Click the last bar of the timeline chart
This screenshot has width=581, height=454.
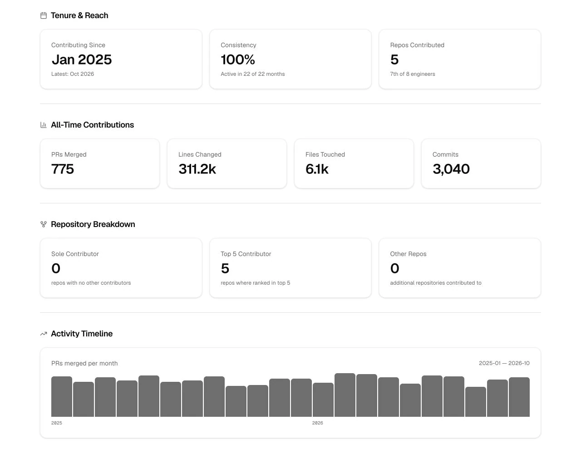point(519,397)
